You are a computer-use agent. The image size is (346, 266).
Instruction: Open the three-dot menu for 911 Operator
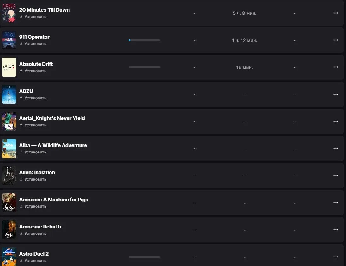[336, 40]
